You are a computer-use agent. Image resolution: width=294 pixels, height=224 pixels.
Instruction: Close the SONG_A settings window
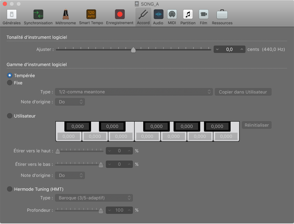5,4
